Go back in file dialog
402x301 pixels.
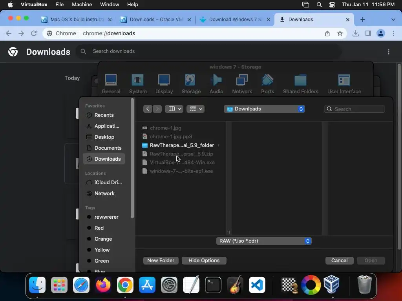point(148,109)
